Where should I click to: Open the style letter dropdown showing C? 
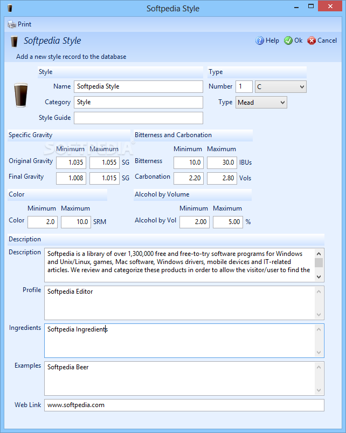tap(280, 87)
